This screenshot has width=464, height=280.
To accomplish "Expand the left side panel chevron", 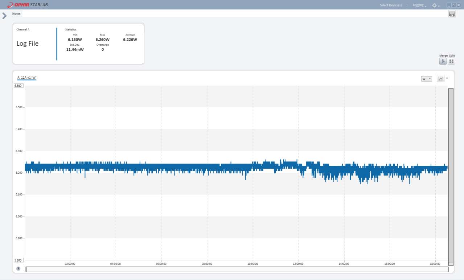I will [4, 16].
